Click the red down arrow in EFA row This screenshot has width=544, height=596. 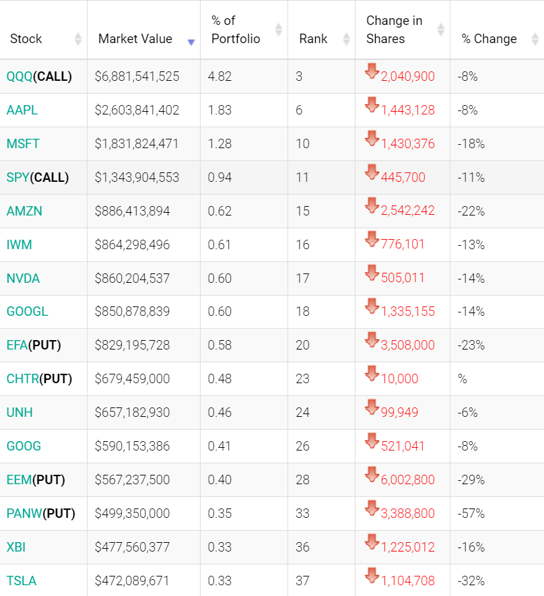coord(372,340)
